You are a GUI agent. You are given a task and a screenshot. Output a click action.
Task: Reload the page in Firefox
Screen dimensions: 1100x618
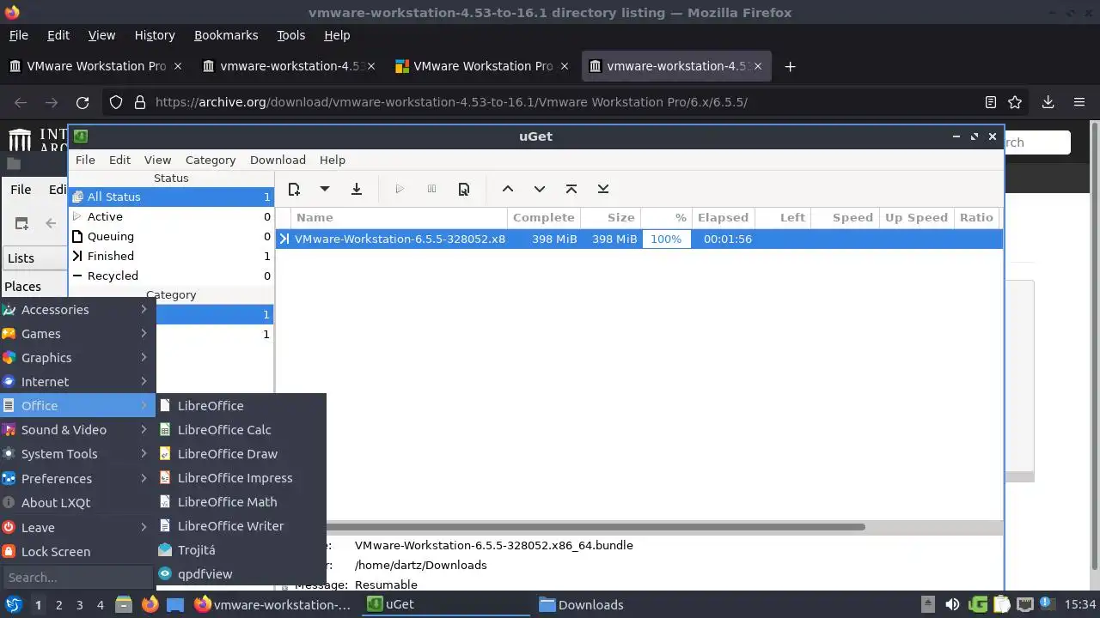point(82,102)
